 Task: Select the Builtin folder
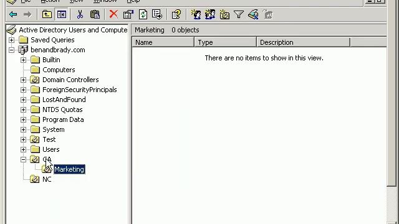(51, 60)
